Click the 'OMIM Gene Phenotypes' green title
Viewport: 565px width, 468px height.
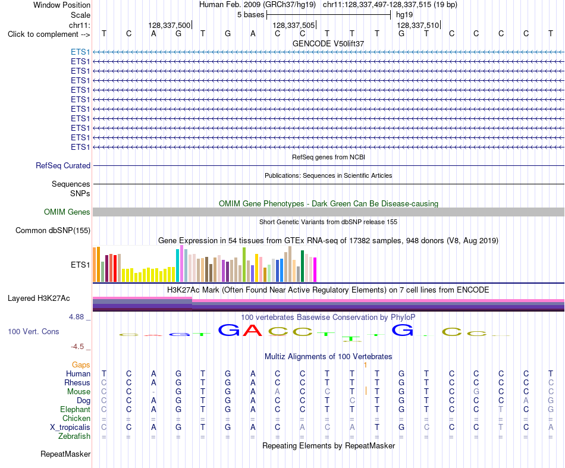click(328, 203)
